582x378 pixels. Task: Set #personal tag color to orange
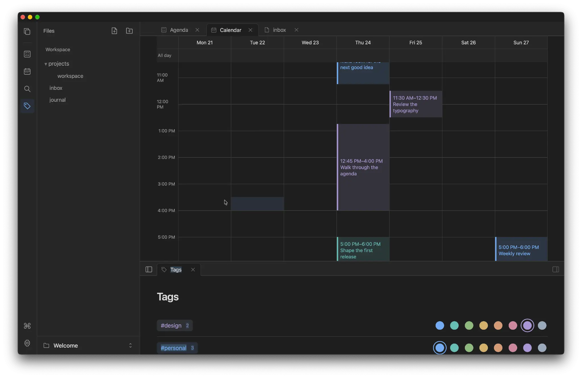click(498, 348)
